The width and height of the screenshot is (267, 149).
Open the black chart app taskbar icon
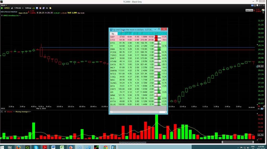tap(96, 147)
